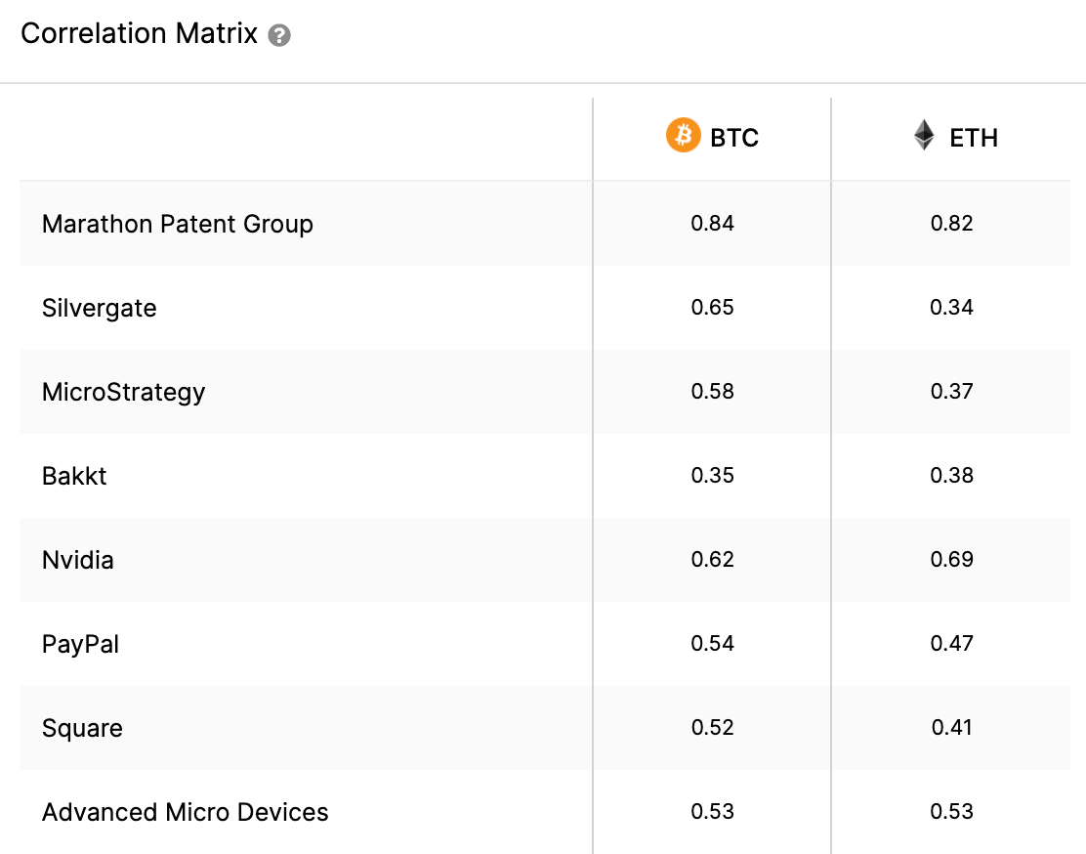Click Advanced Micro Devices name
Viewport: 1086px width, 854px height.
(185, 812)
